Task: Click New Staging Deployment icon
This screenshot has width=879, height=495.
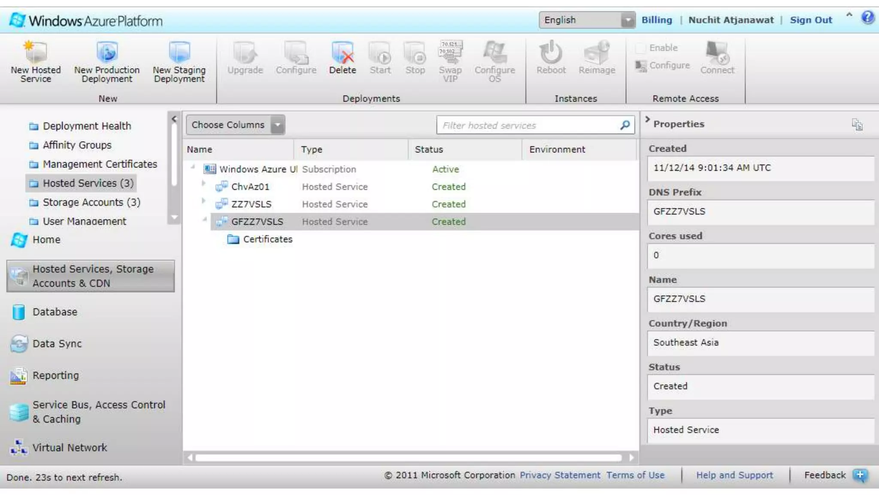Action: click(x=179, y=52)
